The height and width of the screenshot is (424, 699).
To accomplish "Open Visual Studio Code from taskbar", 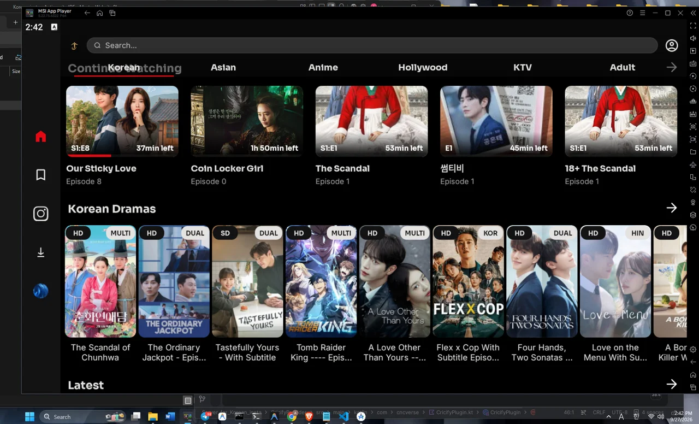I will 343,416.
